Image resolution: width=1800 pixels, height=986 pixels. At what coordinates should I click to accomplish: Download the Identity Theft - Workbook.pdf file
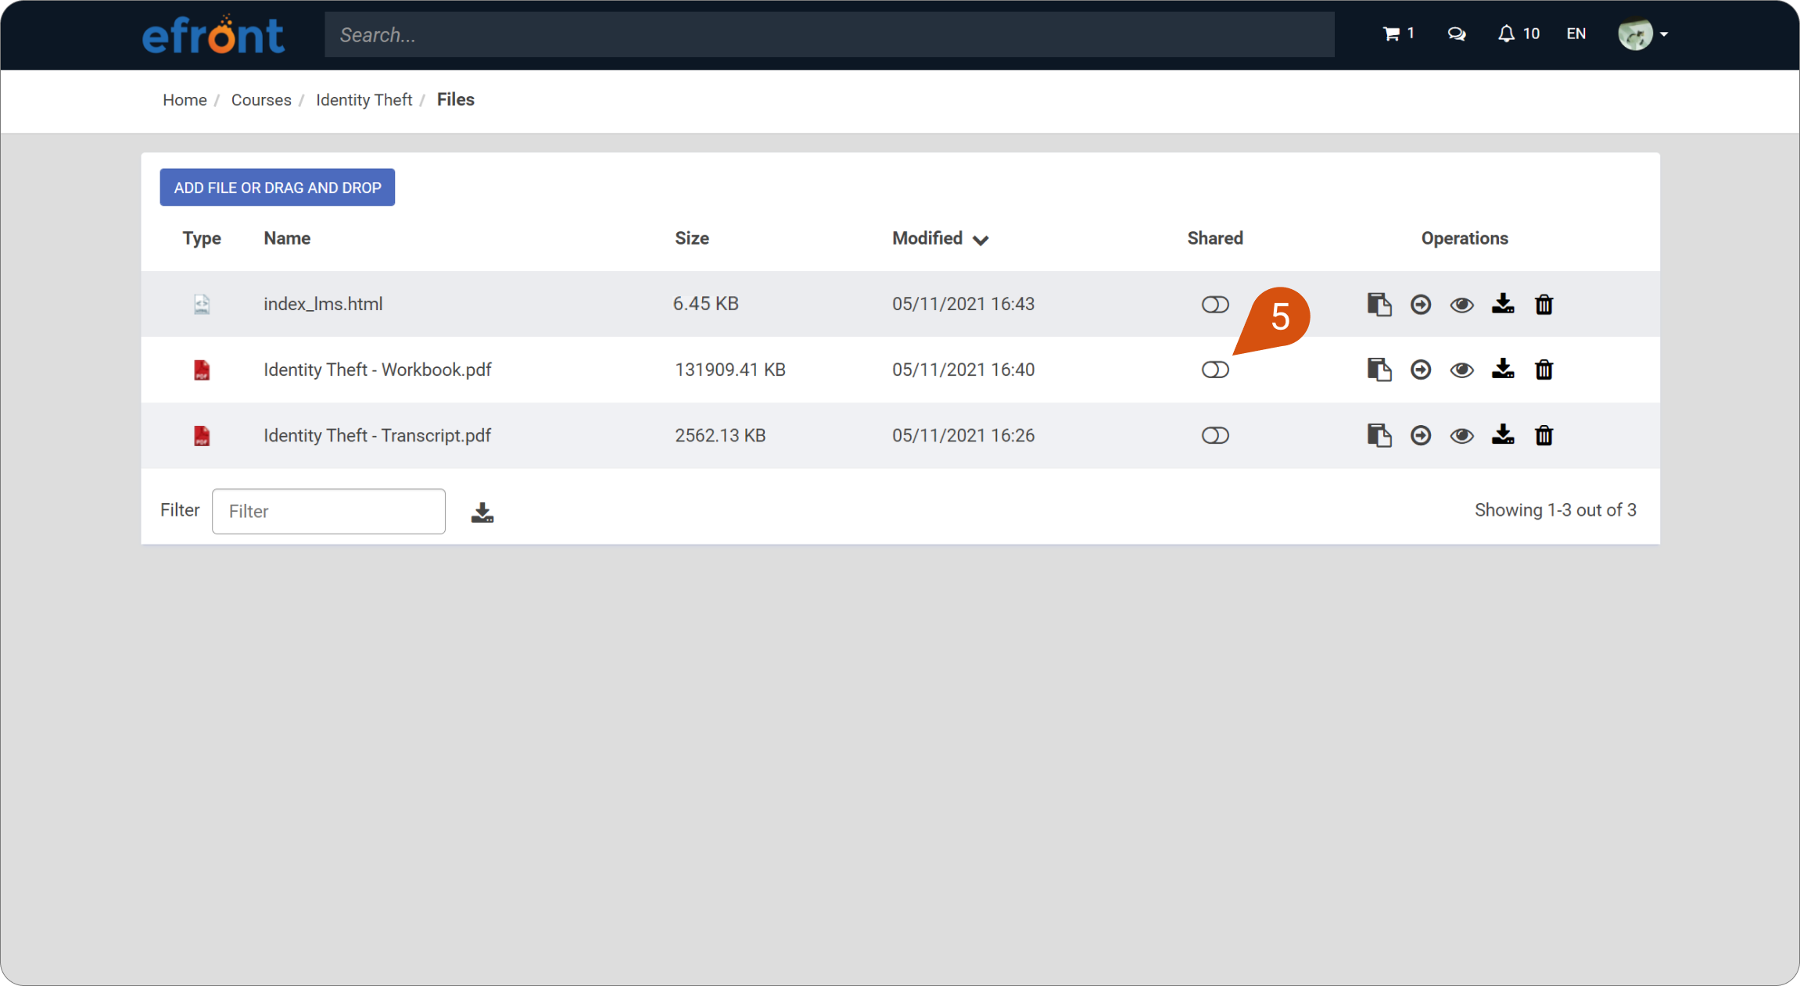click(x=1503, y=369)
